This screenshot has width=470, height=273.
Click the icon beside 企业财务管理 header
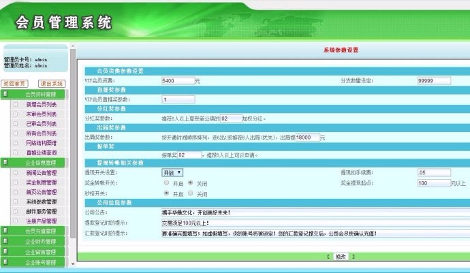click(5, 241)
